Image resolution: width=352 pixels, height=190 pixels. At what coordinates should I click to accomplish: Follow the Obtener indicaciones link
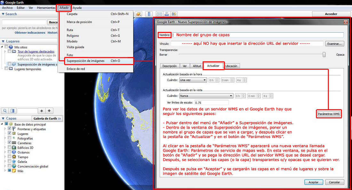point(30,33)
